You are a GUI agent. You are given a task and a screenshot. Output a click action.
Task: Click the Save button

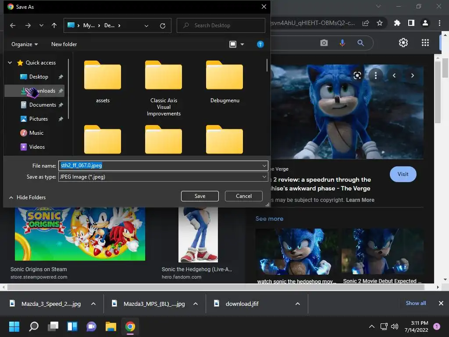(200, 196)
